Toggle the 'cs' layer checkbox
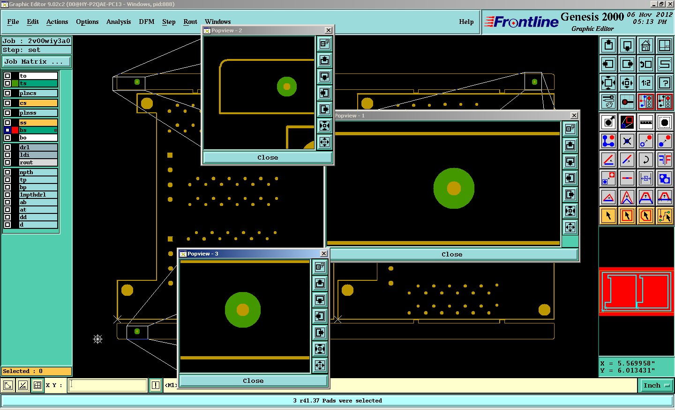Viewport: 675px width, 410px height. pyautogui.click(x=7, y=103)
